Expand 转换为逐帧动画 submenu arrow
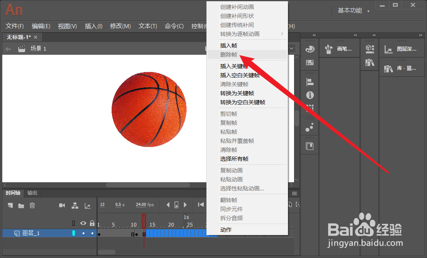Screen dimensions: 427x258 (x=282, y=34)
